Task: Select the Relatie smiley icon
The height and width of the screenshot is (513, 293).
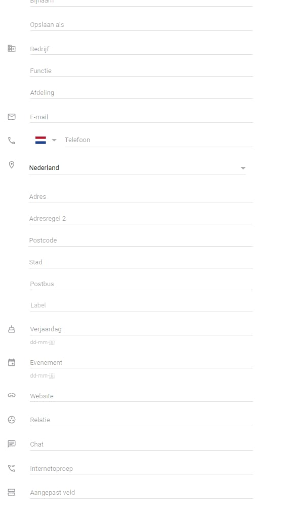Action: tap(11, 419)
